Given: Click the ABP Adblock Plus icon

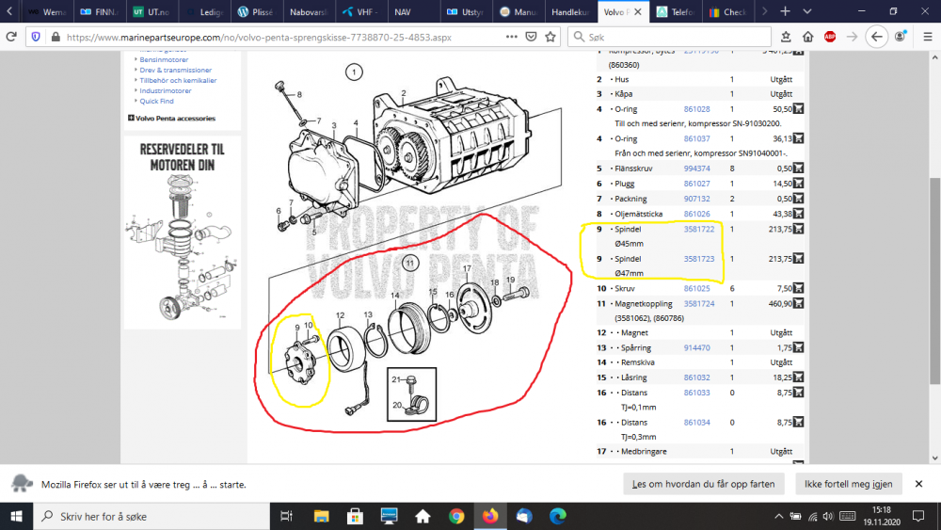Looking at the screenshot, I should pyautogui.click(x=830, y=37).
